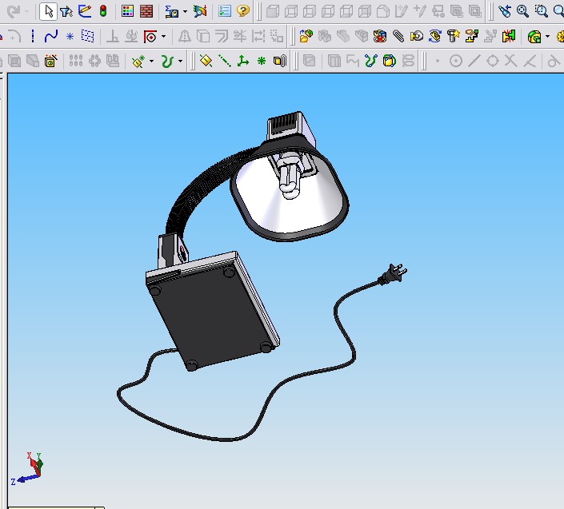Click the sigma tape-measure tool icon
The height and width of the screenshot is (509, 564).
coord(171,11)
